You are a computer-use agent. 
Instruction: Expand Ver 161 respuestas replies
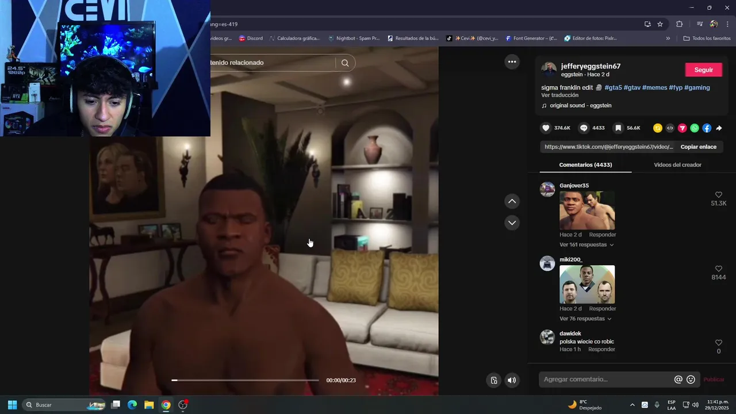coord(586,244)
